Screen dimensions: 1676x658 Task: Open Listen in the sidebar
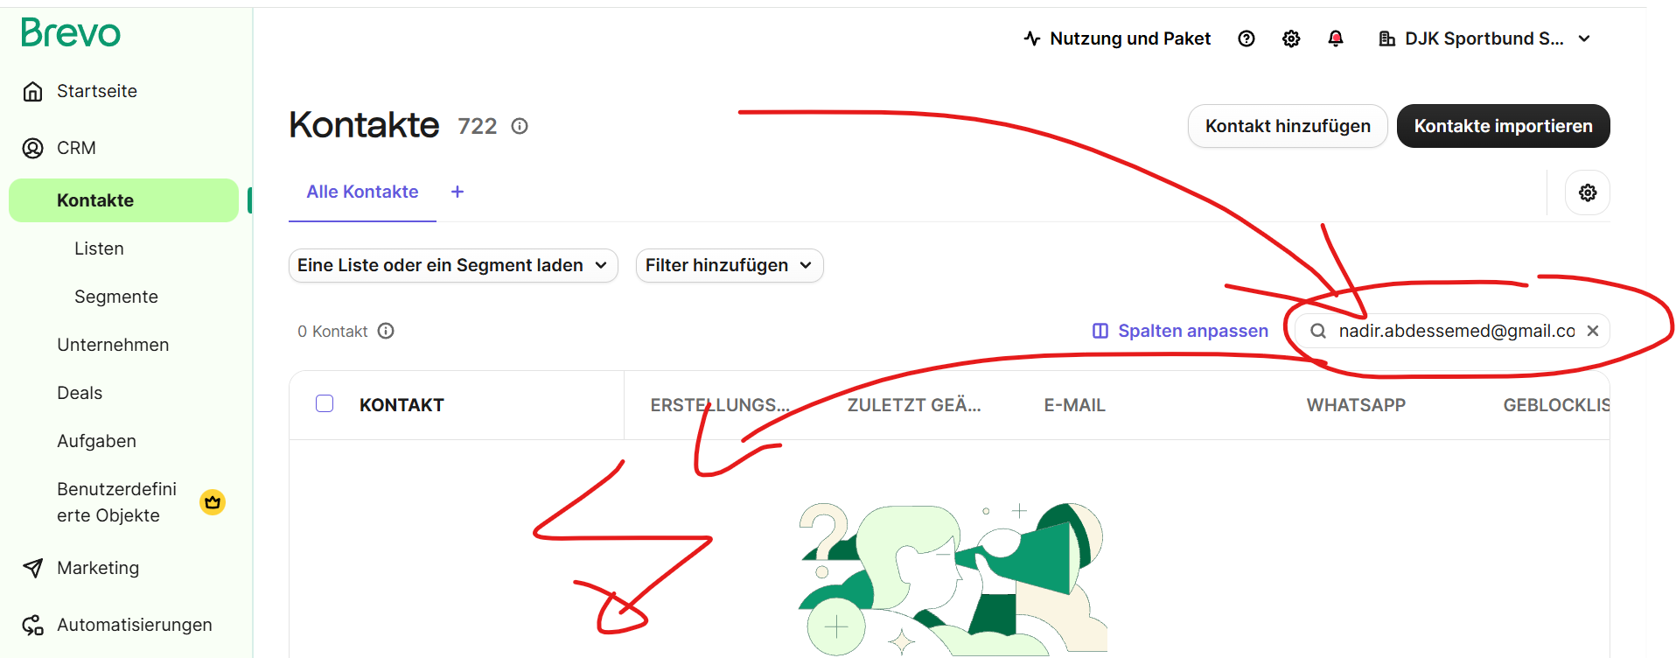(x=99, y=248)
